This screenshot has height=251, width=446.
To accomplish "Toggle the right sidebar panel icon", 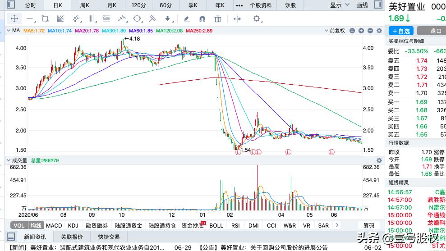I will [x=378, y=5].
